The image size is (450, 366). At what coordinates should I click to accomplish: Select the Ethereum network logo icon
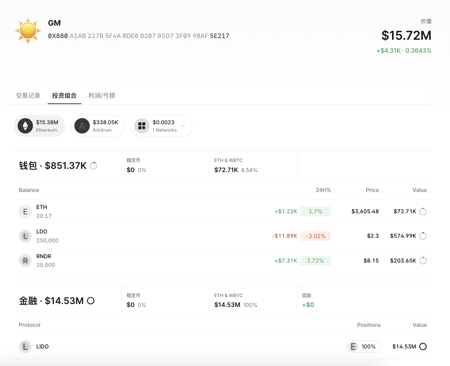point(25,126)
